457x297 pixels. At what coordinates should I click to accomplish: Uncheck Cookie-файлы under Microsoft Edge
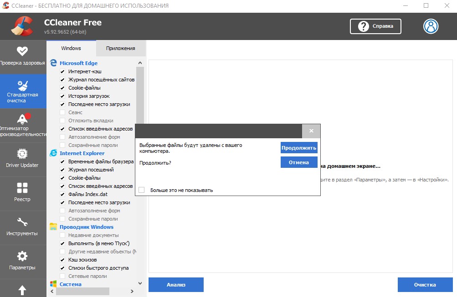pos(62,87)
